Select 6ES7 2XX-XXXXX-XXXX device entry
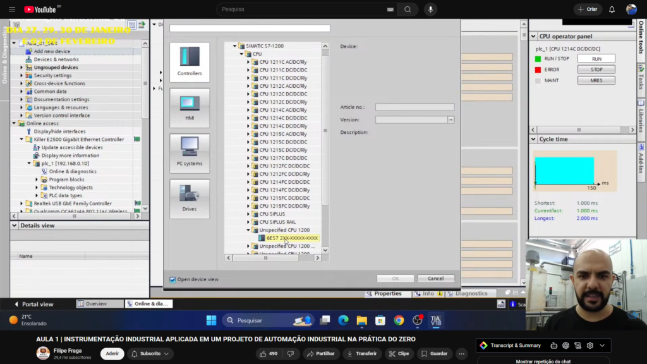The image size is (647, 364). point(292,238)
